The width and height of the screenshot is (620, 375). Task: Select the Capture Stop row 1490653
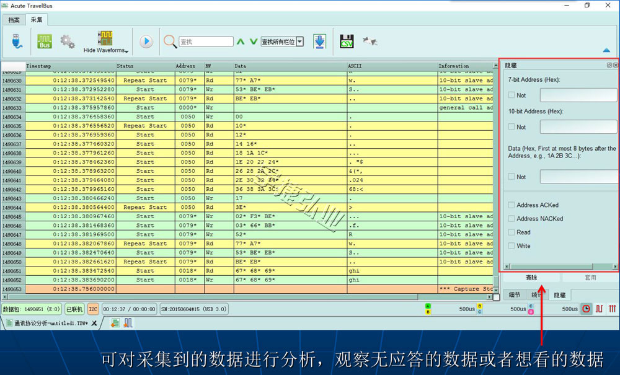247,289
